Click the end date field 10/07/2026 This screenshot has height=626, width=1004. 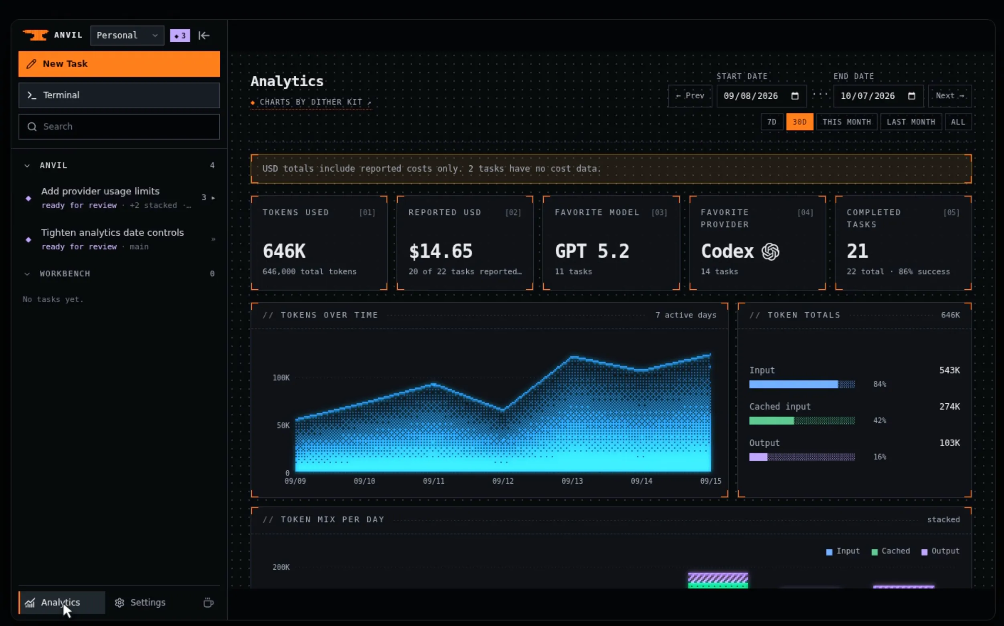pos(878,96)
